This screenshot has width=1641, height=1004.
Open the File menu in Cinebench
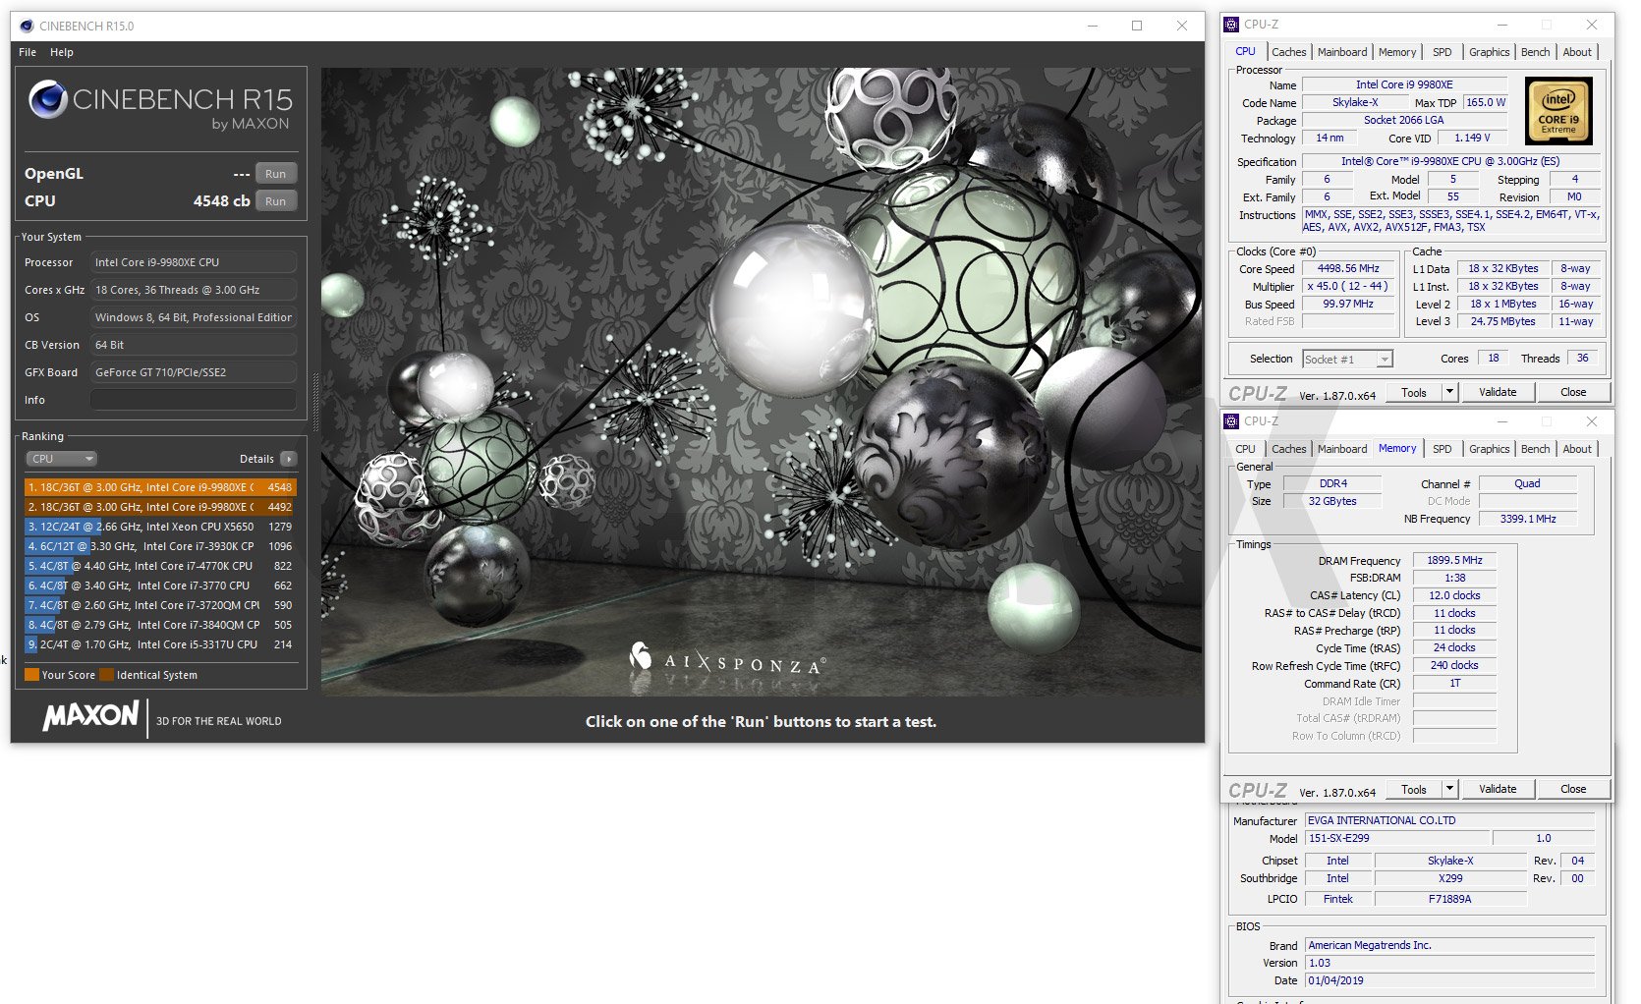(x=28, y=52)
